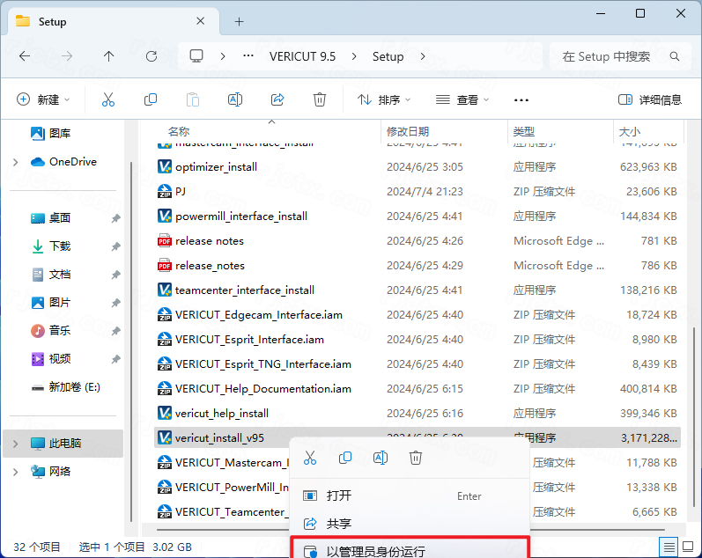Click the VERICUT 9.5 breadcrumb
Screen dimensions: 702x558
[302, 56]
